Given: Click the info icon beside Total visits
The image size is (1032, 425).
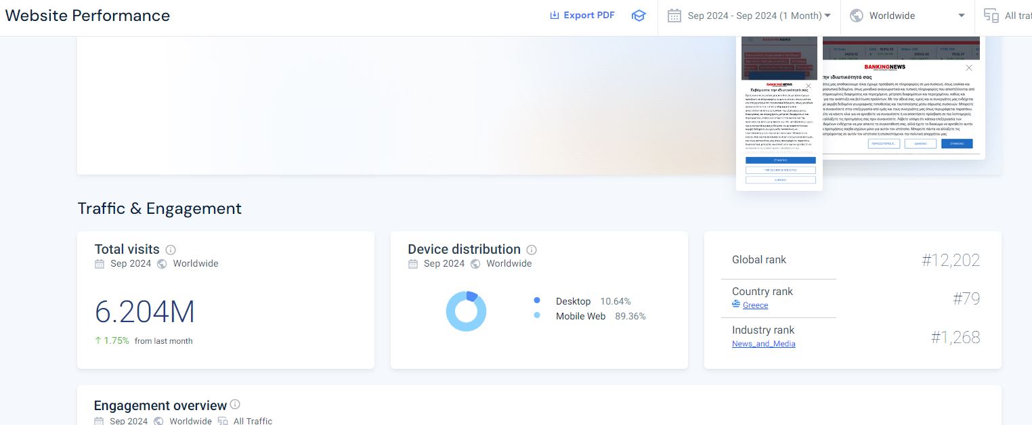Looking at the screenshot, I should (x=171, y=250).
